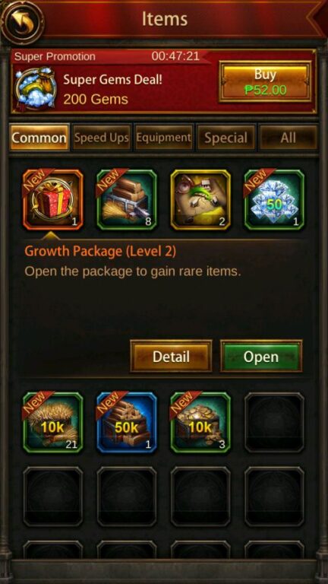The width and height of the screenshot is (328, 584).
Task: Switch to the All tab
Action: tap(289, 138)
